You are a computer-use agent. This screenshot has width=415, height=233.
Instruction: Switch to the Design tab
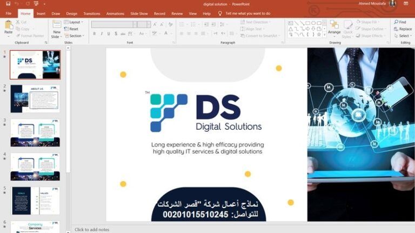click(71, 14)
